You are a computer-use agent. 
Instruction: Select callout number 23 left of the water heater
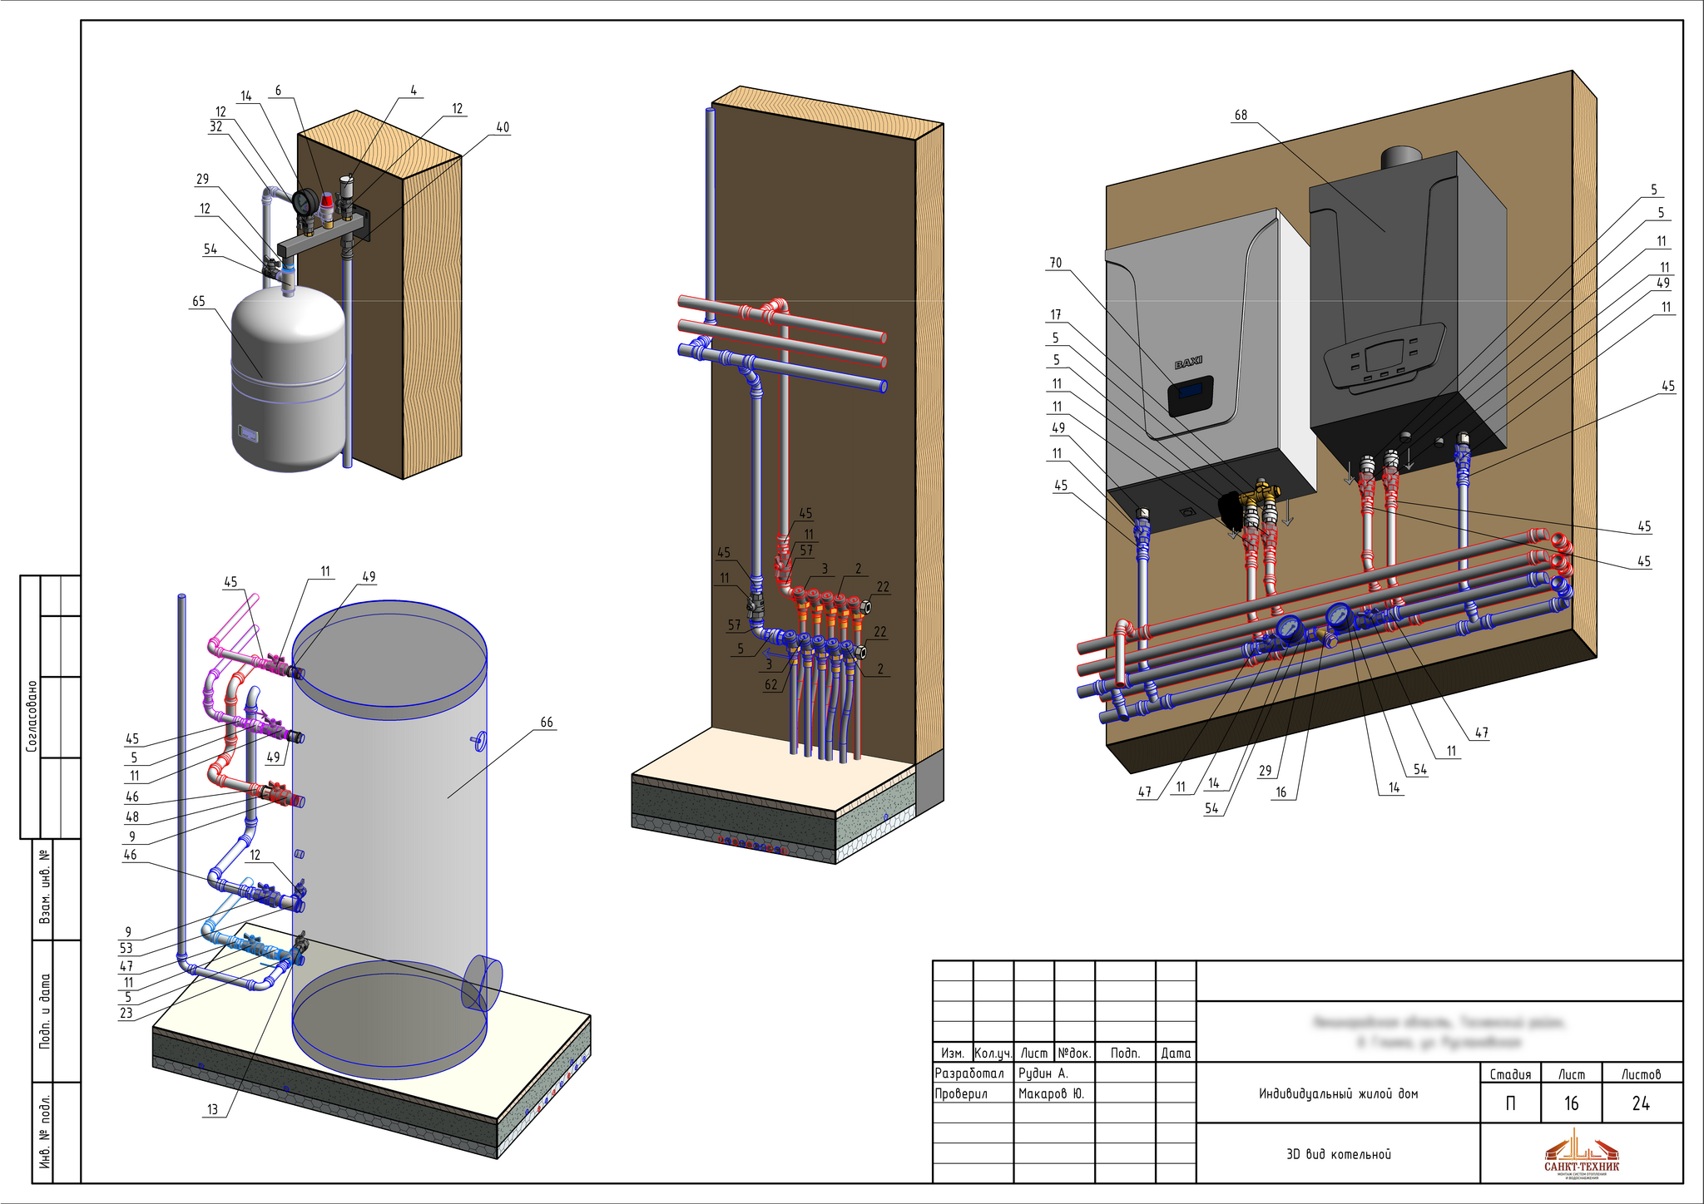click(x=126, y=1013)
